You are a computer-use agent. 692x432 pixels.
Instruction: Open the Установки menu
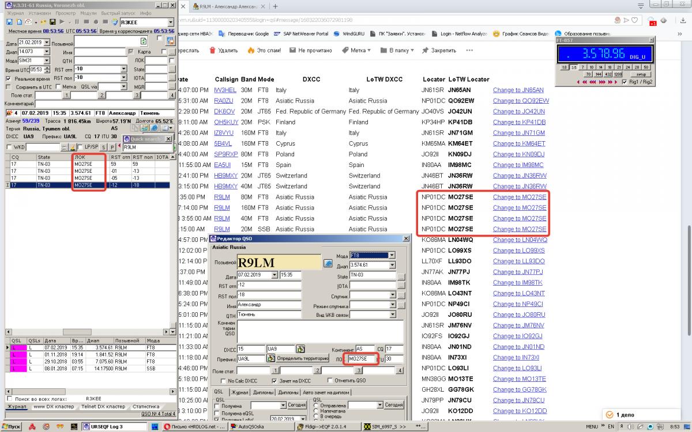[x=39, y=12]
